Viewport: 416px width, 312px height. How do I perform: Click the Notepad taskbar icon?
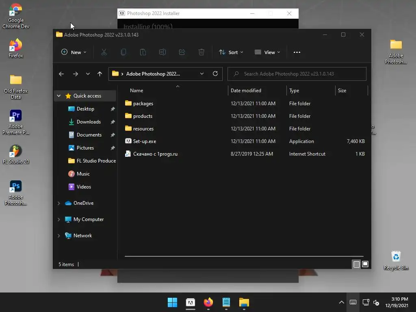coord(226,302)
